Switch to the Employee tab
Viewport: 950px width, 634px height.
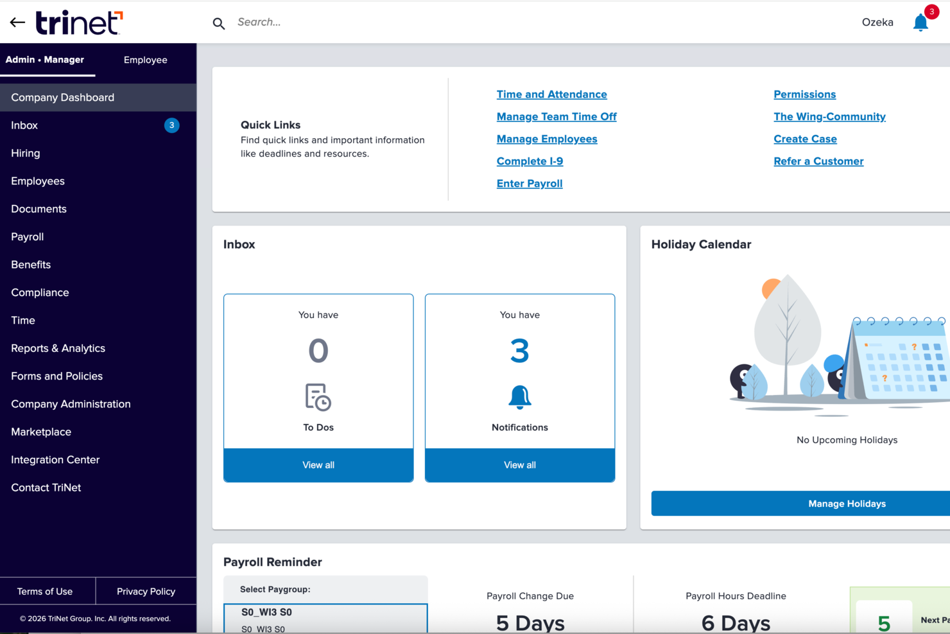145,59
